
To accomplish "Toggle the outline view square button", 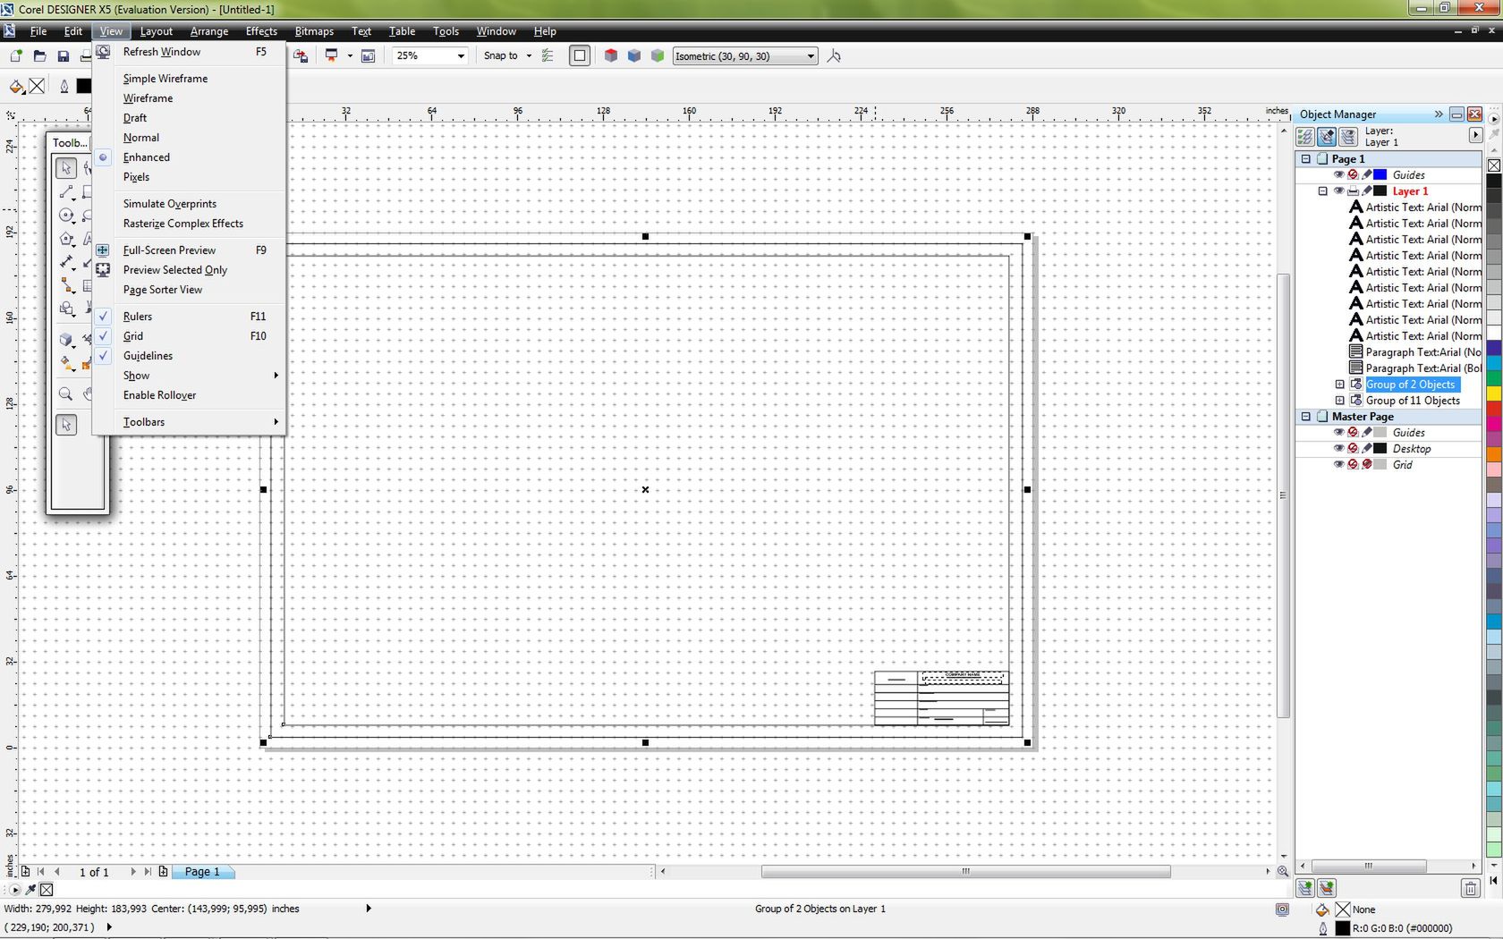I will pyautogui.click(x=580, y=55).
